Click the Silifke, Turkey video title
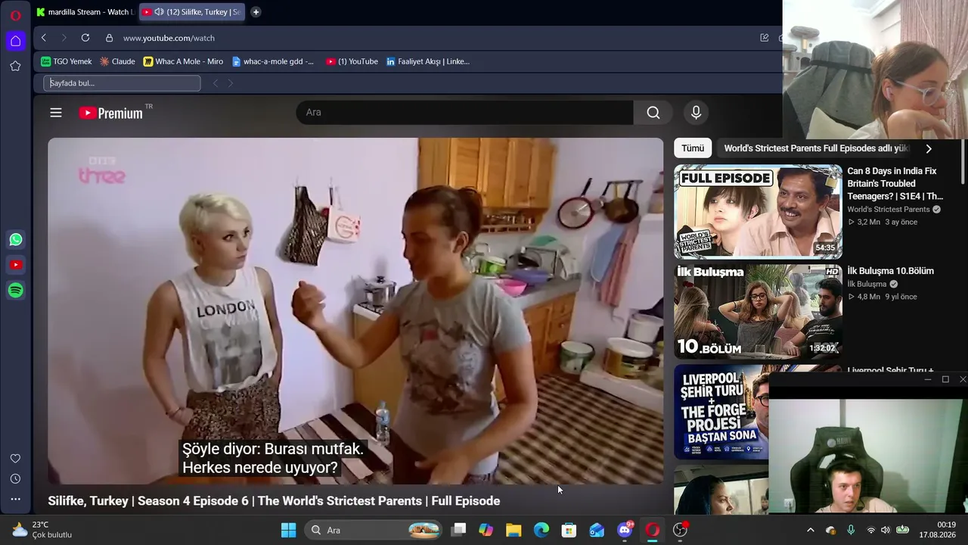Screen dimensions: 968x545 click(274, 501)
